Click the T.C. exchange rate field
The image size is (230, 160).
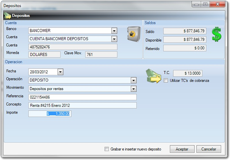[188, 73]
